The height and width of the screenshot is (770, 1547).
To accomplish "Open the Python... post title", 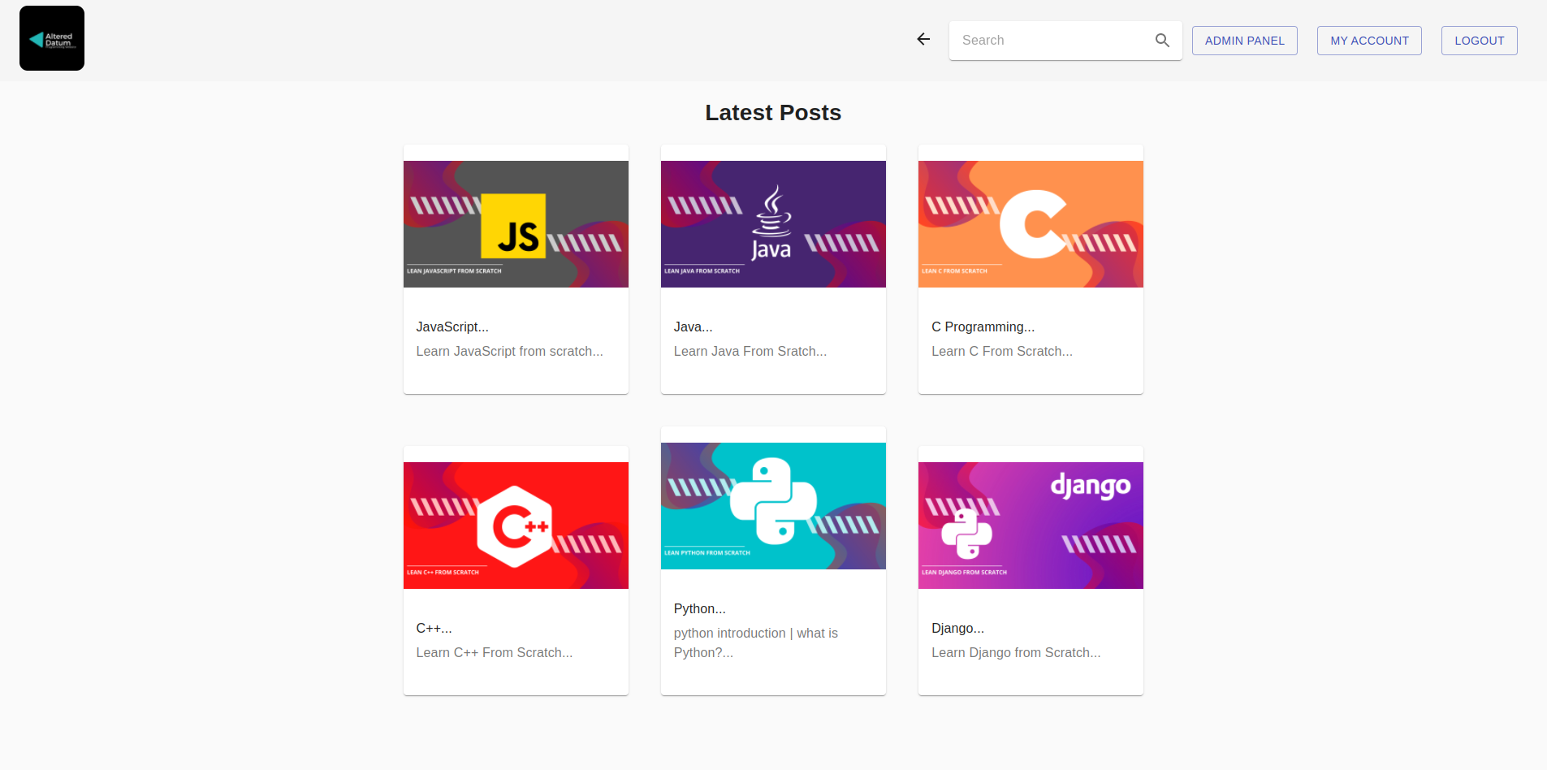I will [x=699, y=608].
